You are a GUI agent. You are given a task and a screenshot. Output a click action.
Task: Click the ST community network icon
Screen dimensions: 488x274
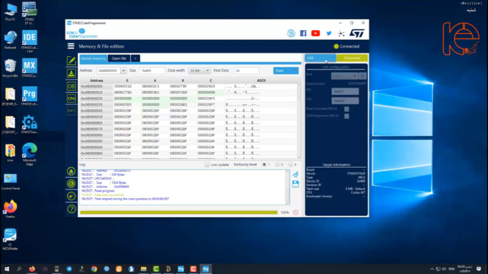pyautogui.click(x=342, y=34)
